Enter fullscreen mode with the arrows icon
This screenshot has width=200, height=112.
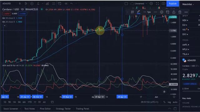click(x=157, y=3)
